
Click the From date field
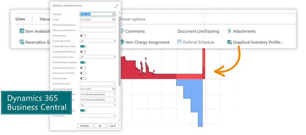pos(98,14)
